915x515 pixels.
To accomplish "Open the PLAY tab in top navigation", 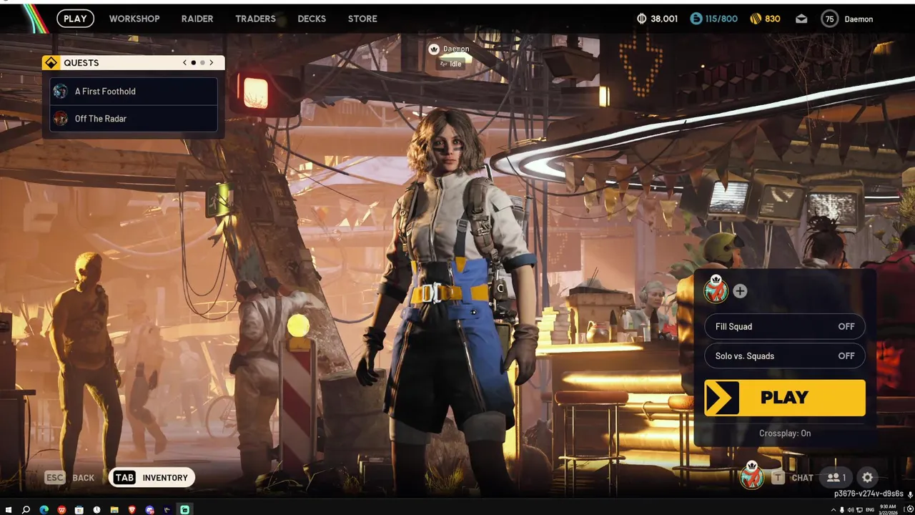I will [x=75, y=19].
